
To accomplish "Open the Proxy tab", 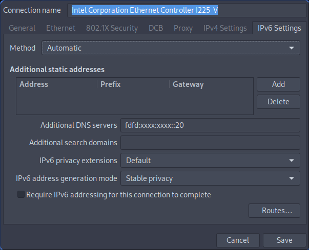I will click(x=183, y=28).
